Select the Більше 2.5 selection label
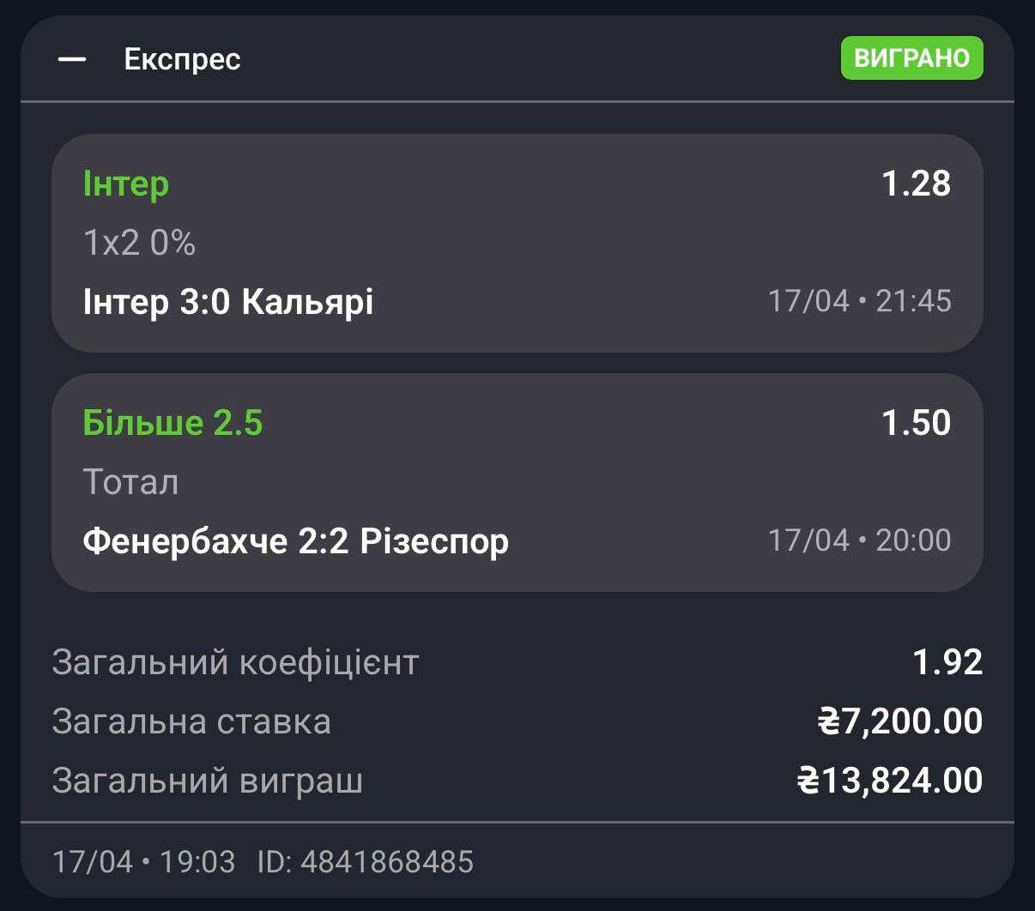 172,423
